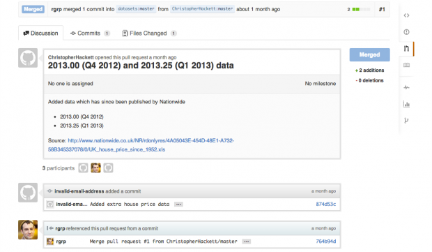
Task: Switch to the Commits tab
Action: [x=90, y=33]
